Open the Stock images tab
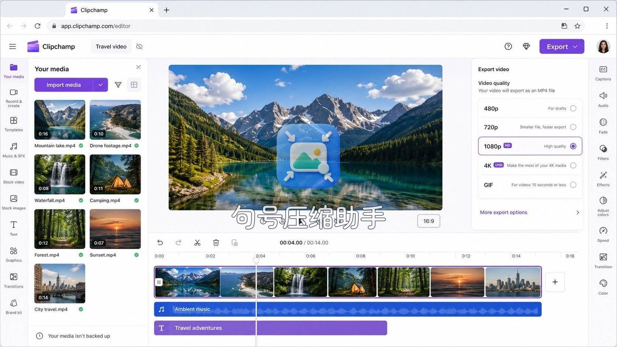The image size is (617, 347). click(x=14, y=203)
